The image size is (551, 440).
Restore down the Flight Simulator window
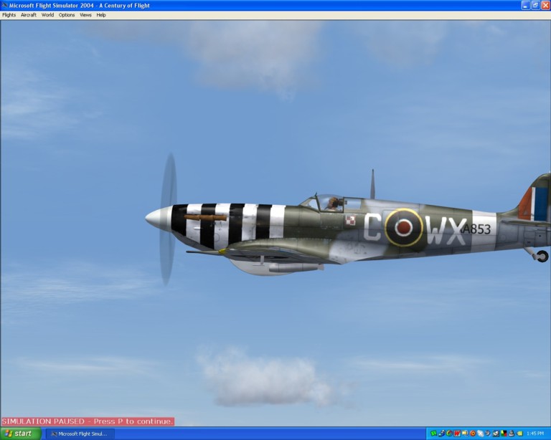click(x=535, y=5)
